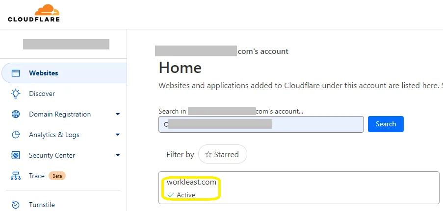Viewport: 443px width, 211px height.
Task: Click the Analytics & Logs pie chart icon
Action: [16, 135]
